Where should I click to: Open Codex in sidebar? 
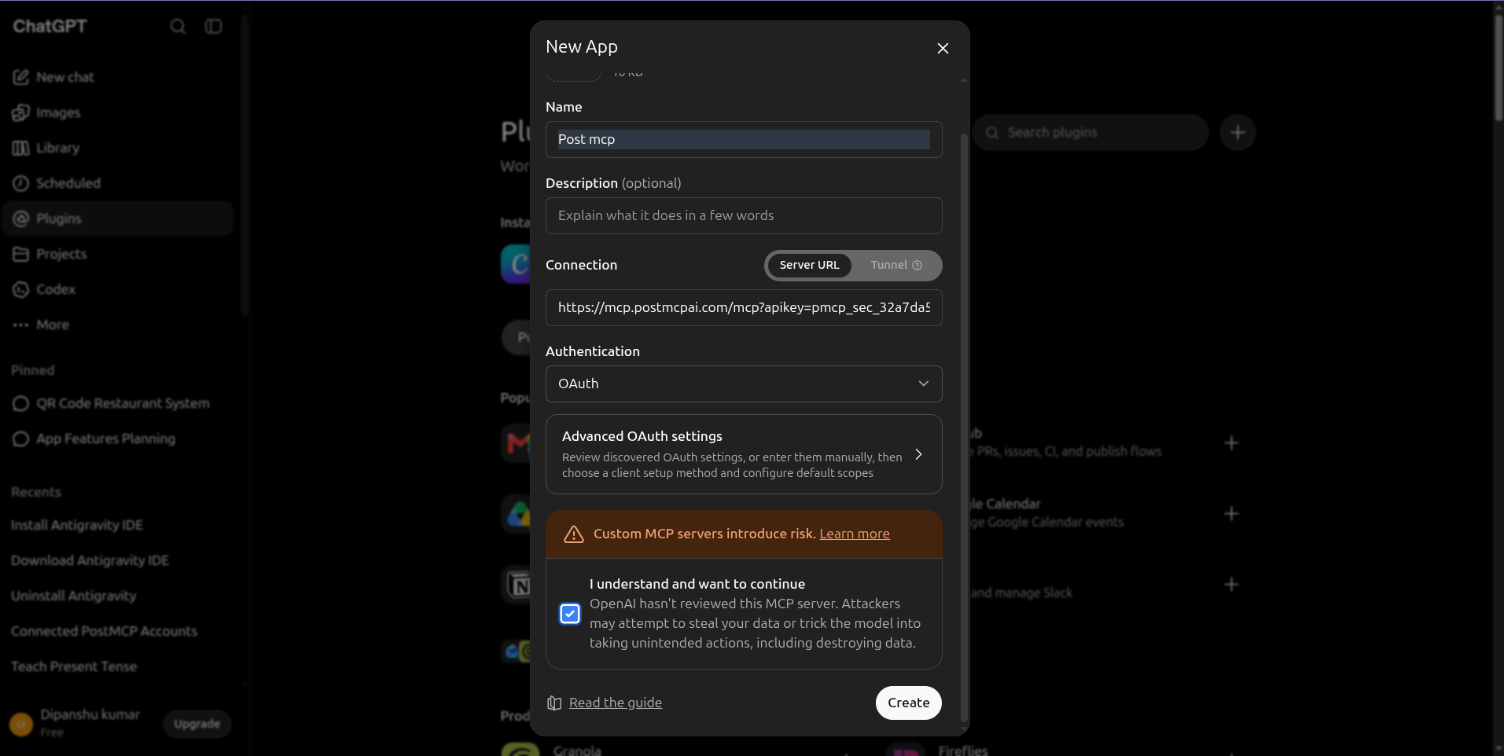pyautogui.click(x=118, y=289)
